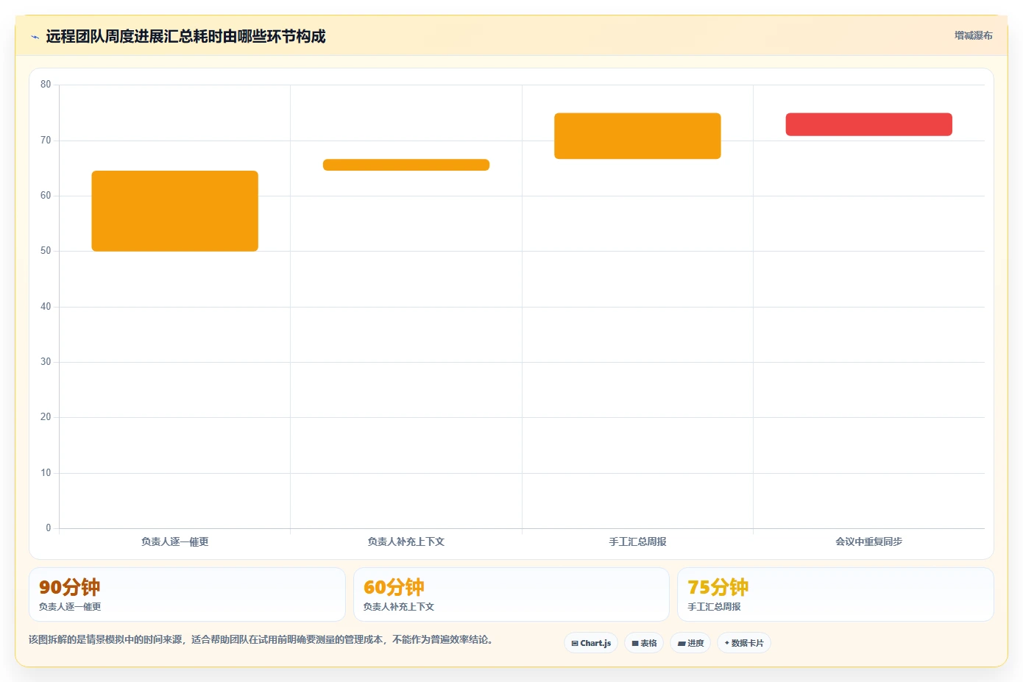Click y-axis tick label 0

click(49, 528)
